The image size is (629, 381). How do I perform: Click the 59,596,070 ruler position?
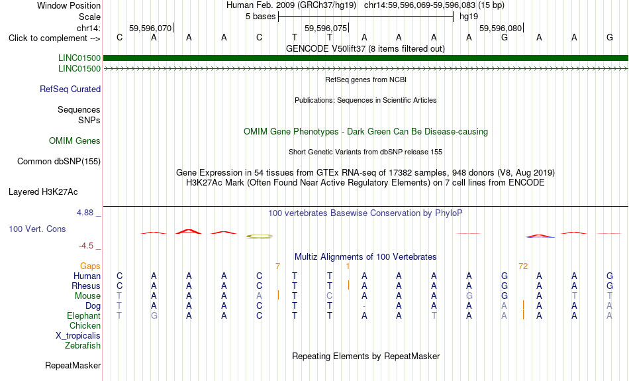(x=150, y=28)
